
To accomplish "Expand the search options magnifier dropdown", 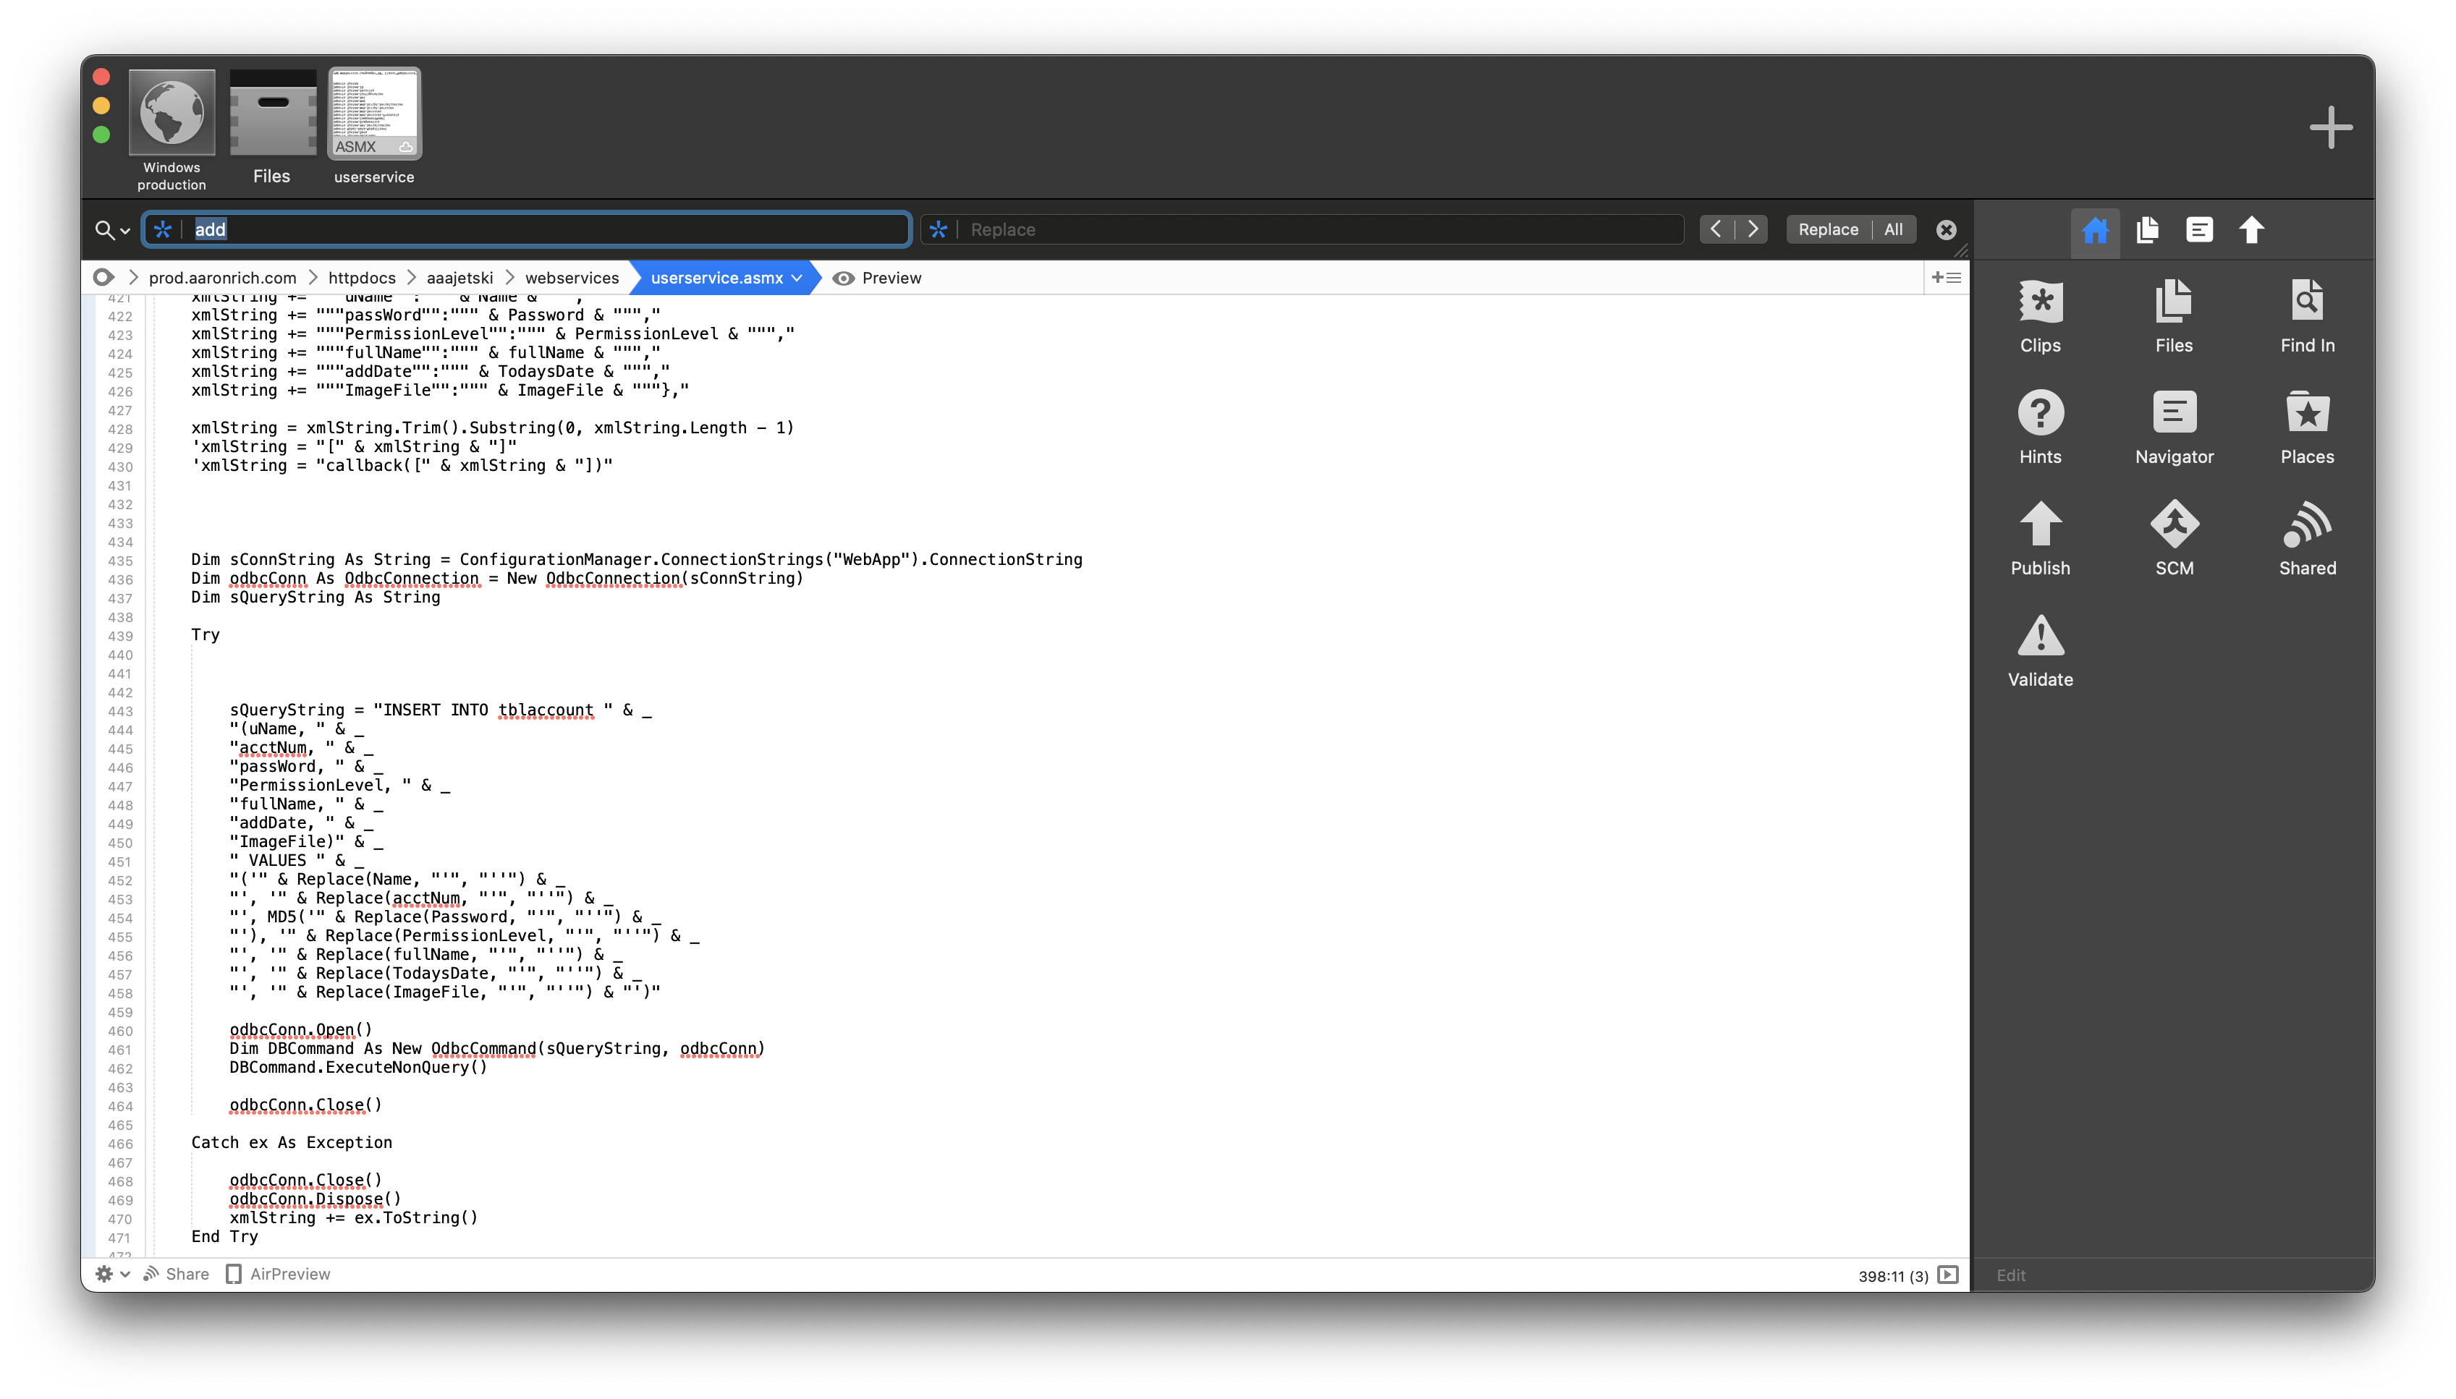I will click(x=112, y=229).
